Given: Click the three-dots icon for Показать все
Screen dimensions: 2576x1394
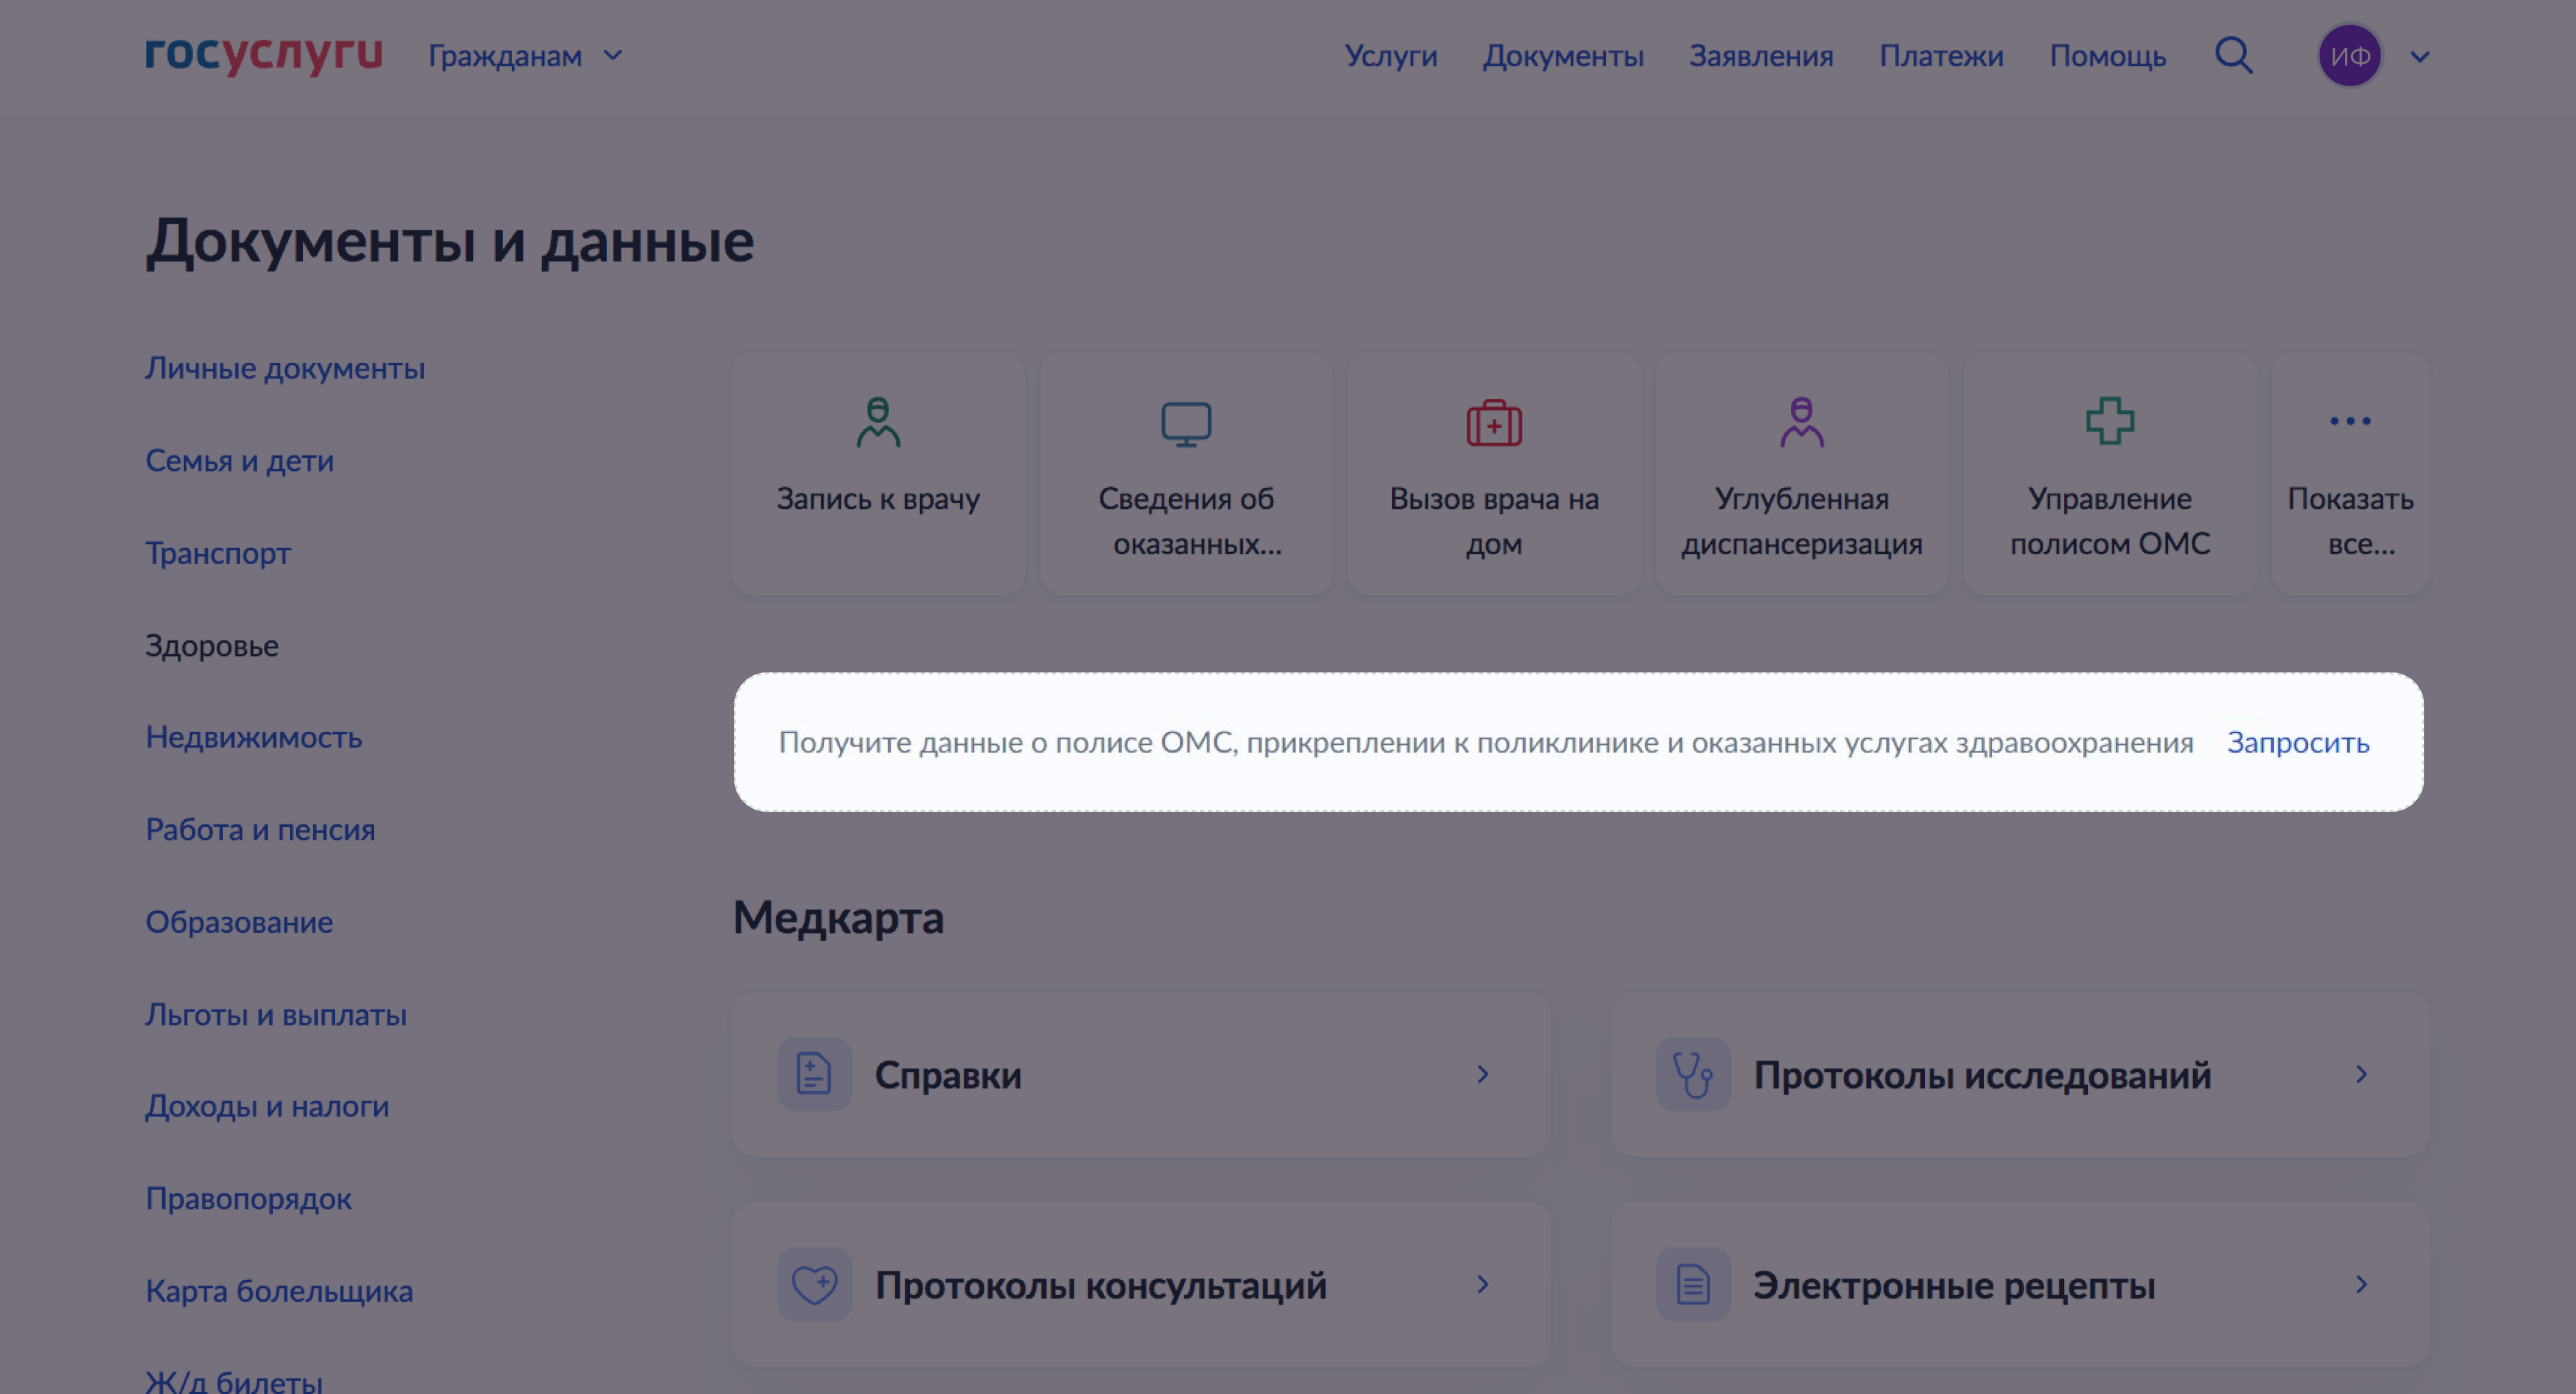Looking at the screenshot, I should 2350,421.
